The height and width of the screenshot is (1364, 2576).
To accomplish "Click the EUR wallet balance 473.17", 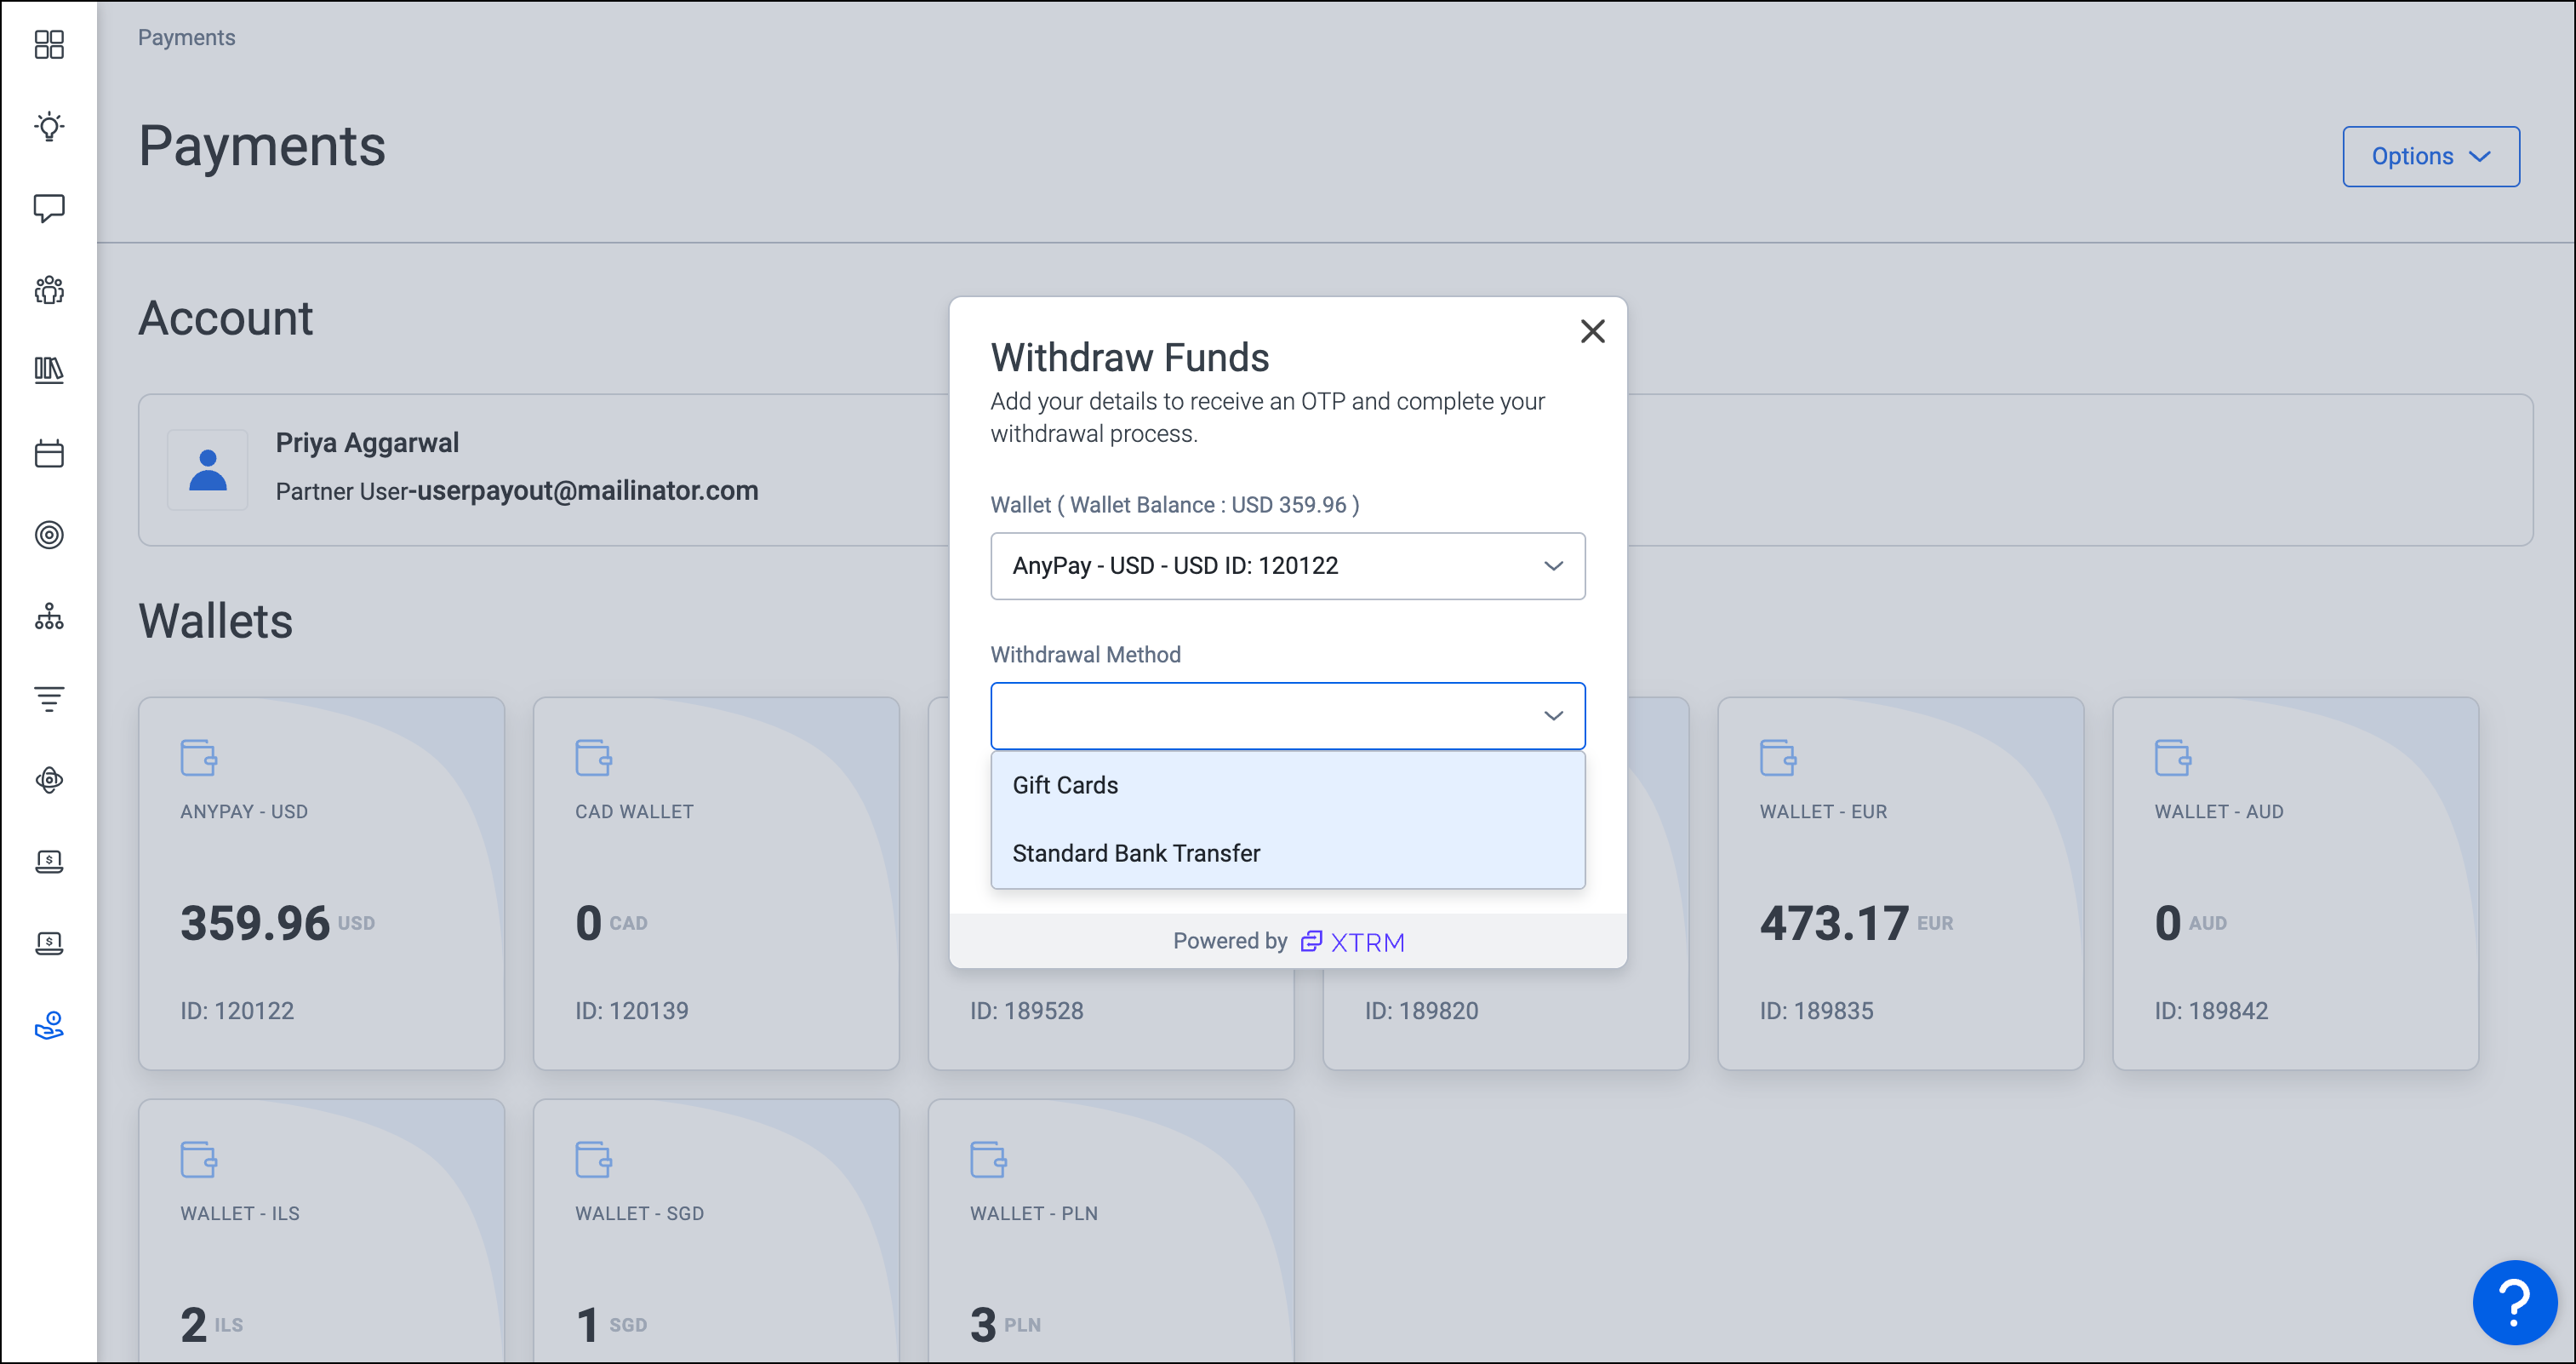I will (1834, 923).
